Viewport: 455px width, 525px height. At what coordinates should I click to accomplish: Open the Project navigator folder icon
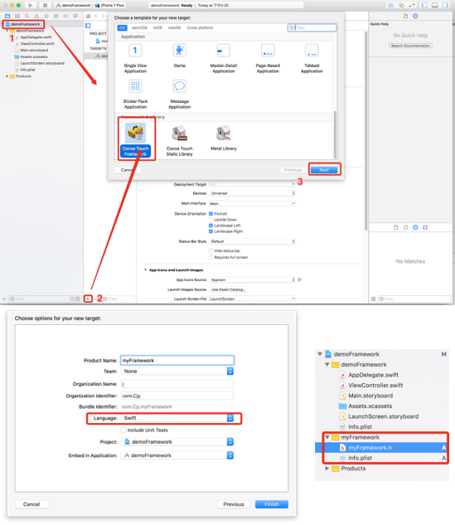click(x=7, y=16)
